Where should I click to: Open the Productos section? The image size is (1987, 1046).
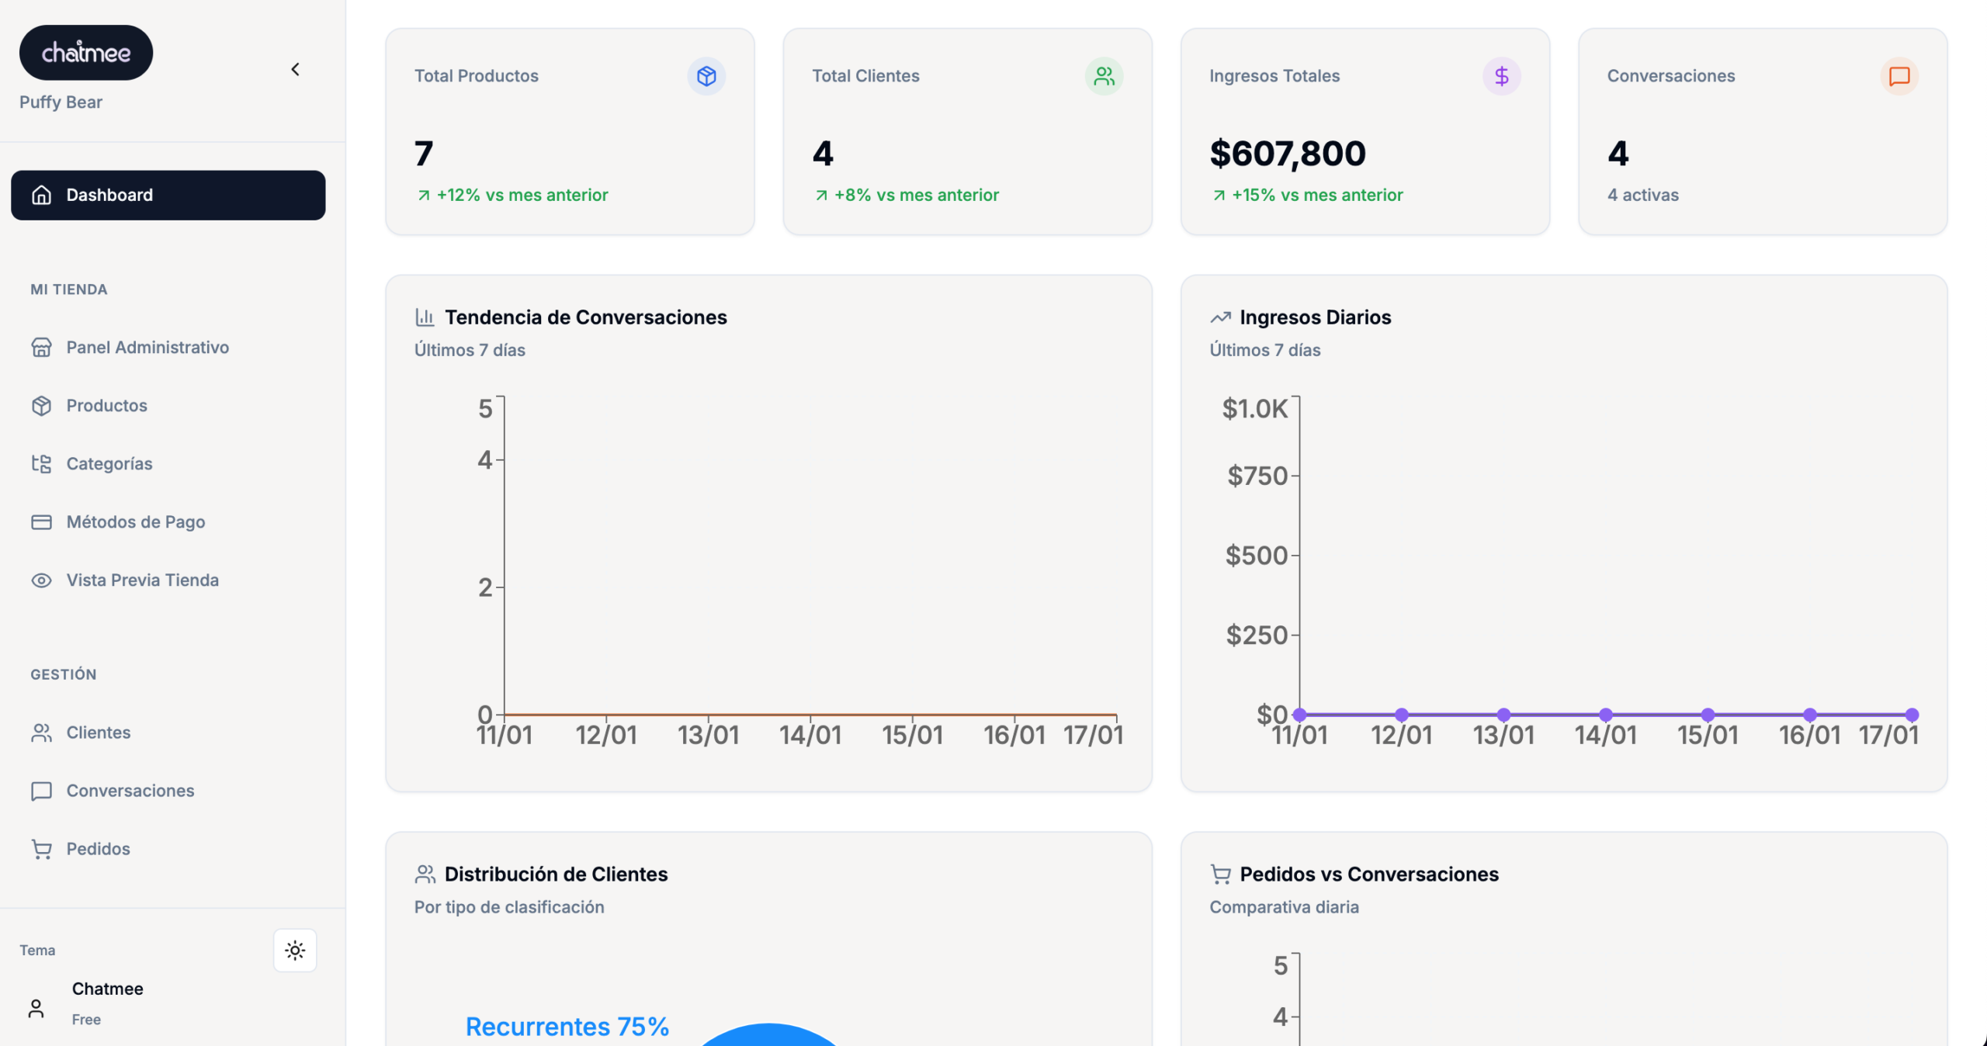click(x=106, y=406)
